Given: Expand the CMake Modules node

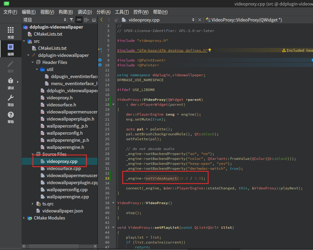Looking at the screenshot, I should (x=24, y=218).
